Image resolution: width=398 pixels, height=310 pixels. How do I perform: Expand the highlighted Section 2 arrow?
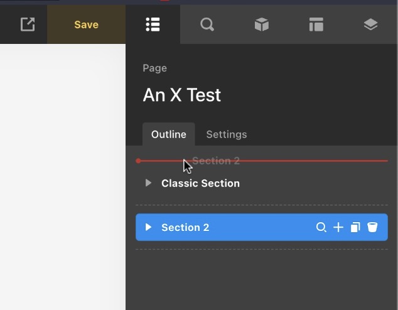click(x=149, y=227)
